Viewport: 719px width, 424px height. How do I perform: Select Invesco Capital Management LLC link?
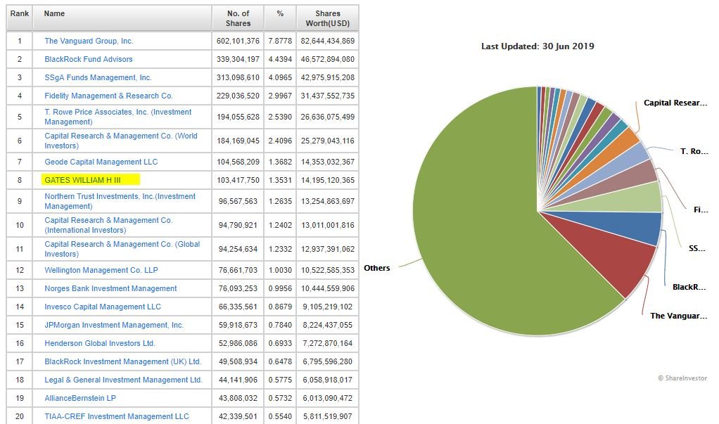click(x=103, y=307)
